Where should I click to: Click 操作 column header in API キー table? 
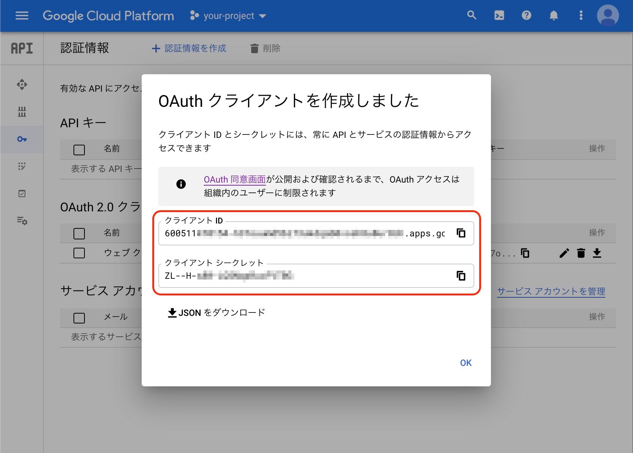point(597,148)
